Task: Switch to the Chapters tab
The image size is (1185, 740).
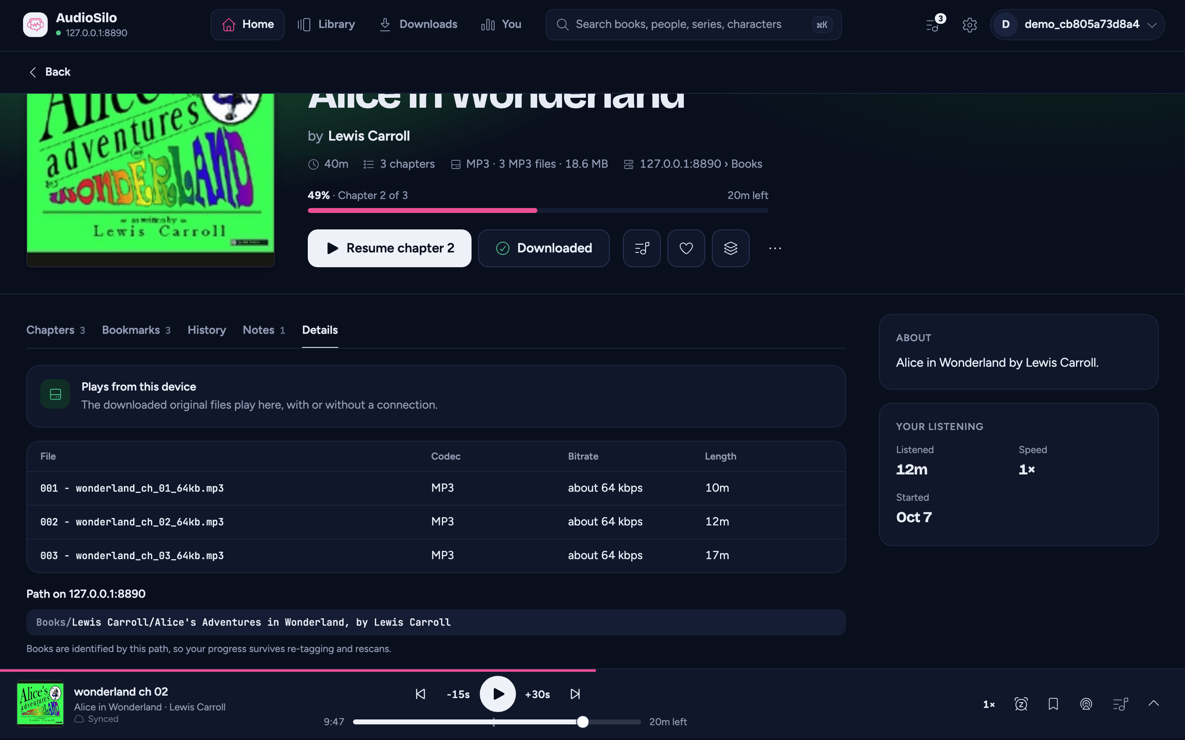Action: pos(56,331)
